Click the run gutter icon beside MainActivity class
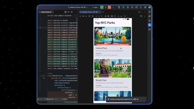 [41, 76]
